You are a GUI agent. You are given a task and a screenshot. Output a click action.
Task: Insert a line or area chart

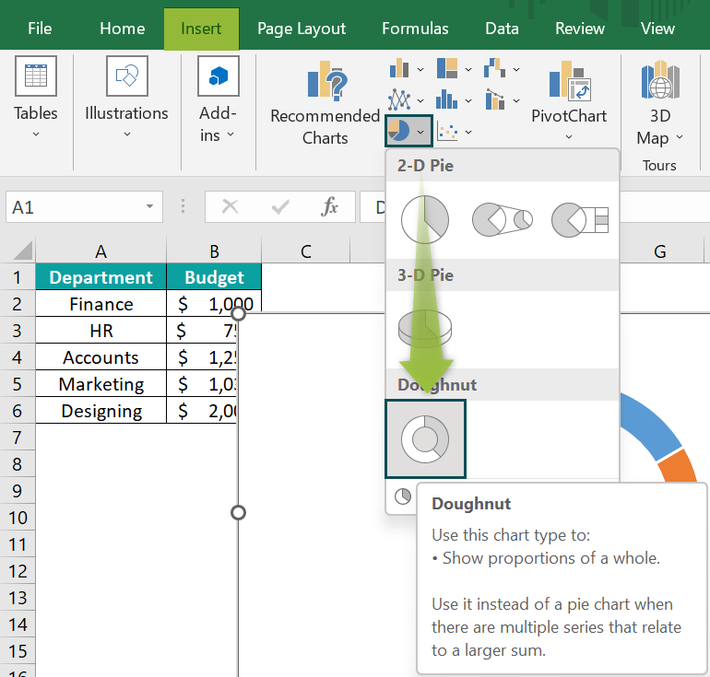point(399,99)
